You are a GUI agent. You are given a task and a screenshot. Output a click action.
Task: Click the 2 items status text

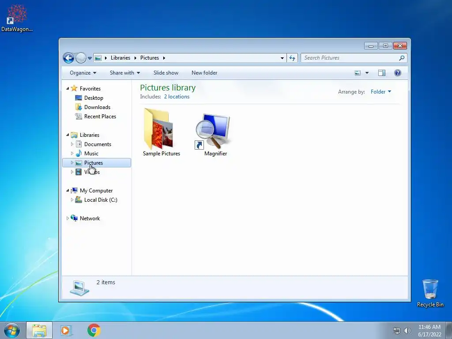(x=106, y=282)
